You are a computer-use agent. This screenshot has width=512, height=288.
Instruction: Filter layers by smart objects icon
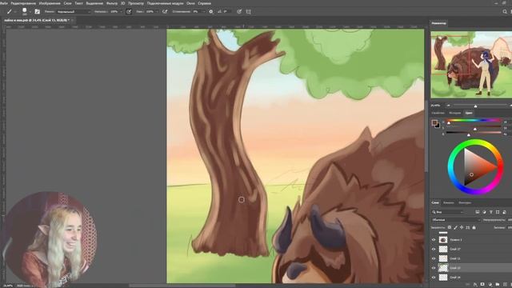click(505, 212)
